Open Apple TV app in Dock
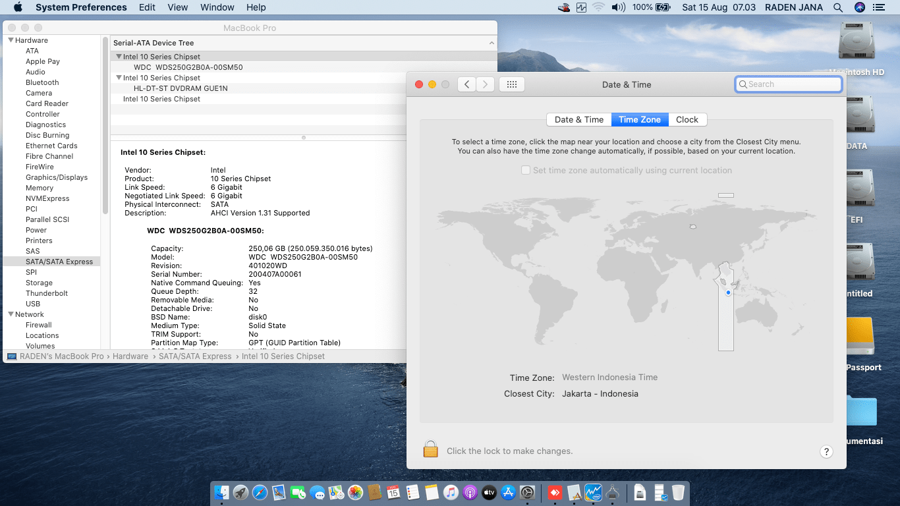The width and height of the screenshot is (900, 506). (x=490, y=492)
